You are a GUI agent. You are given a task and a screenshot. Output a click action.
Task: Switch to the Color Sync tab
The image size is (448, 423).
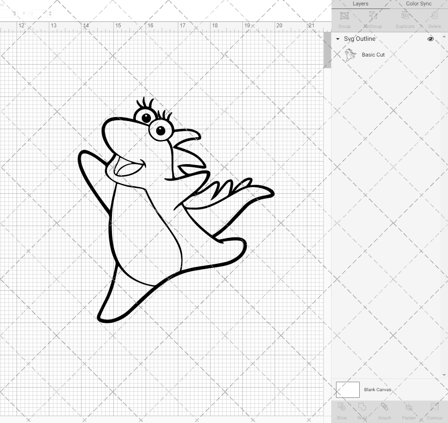(418, 4)
